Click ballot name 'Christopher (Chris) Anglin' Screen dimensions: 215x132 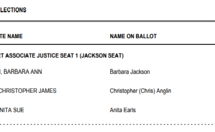point(140,91)
